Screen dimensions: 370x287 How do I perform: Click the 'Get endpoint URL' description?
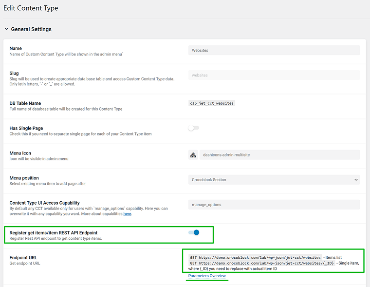tap(25, 263)
